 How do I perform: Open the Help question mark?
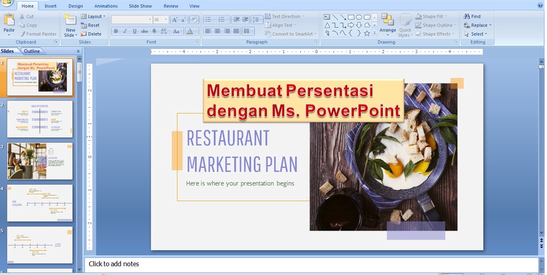click(x=540, y=5)
